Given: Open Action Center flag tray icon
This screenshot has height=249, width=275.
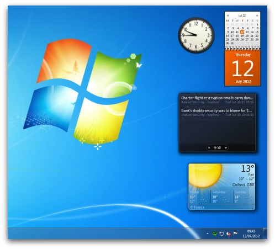Looking at the screenshot, I should point(235,234).
